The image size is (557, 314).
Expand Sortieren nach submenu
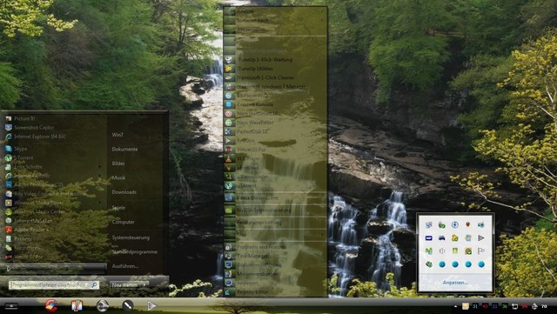323,21
